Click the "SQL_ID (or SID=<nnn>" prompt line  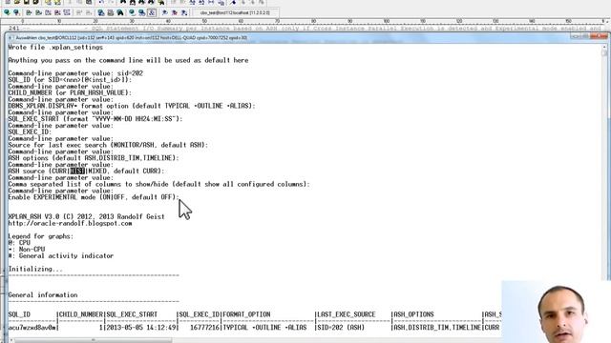pyautogui.click(x=70, y=80)
